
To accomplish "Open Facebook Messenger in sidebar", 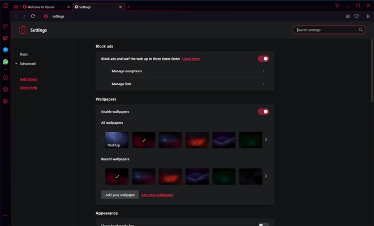I will pyautogui.click(x=6, y=50).
